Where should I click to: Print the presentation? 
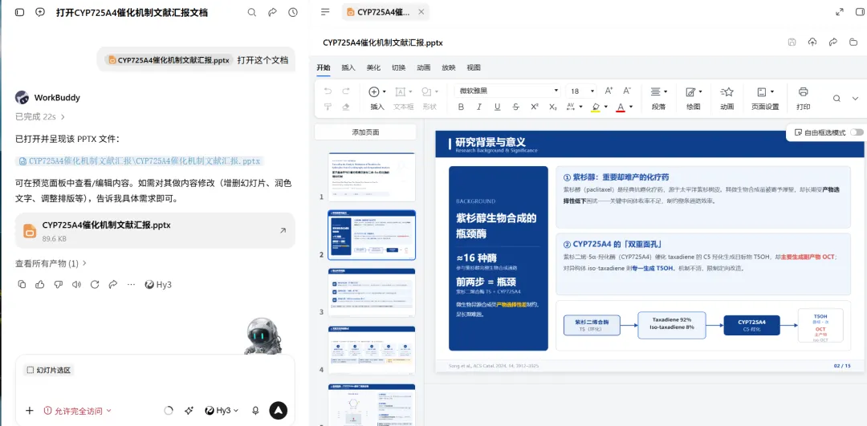(804, 98)
